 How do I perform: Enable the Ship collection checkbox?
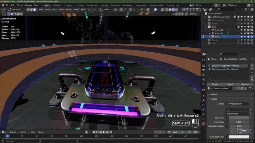coord(238,43)
